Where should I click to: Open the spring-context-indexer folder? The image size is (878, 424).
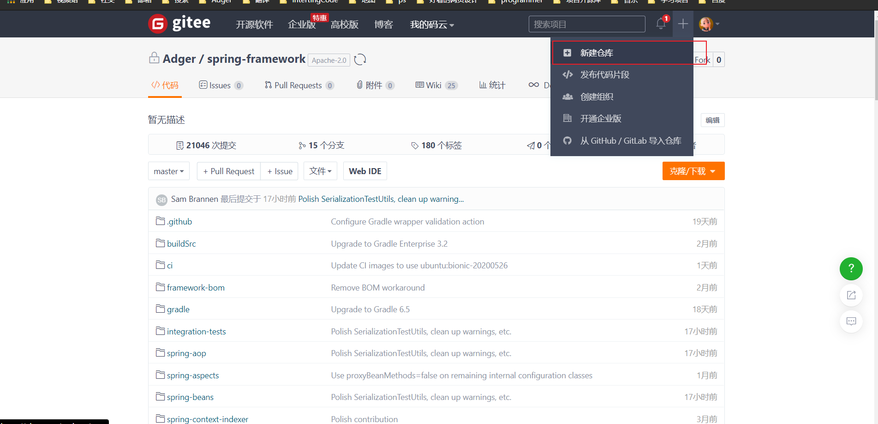coord(207,419)
